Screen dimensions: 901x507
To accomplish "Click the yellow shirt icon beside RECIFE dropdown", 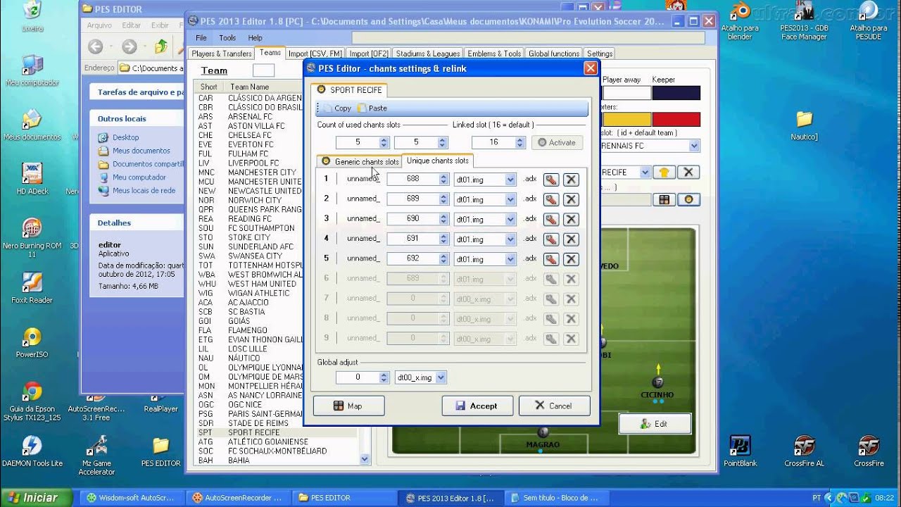I will tap(663, 172).
